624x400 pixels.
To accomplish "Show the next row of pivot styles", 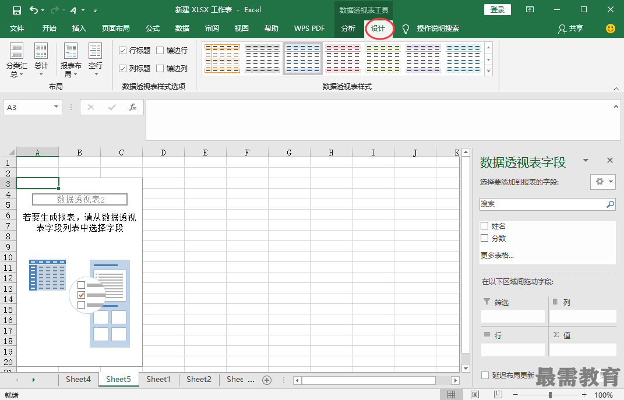I will point(488,59).
